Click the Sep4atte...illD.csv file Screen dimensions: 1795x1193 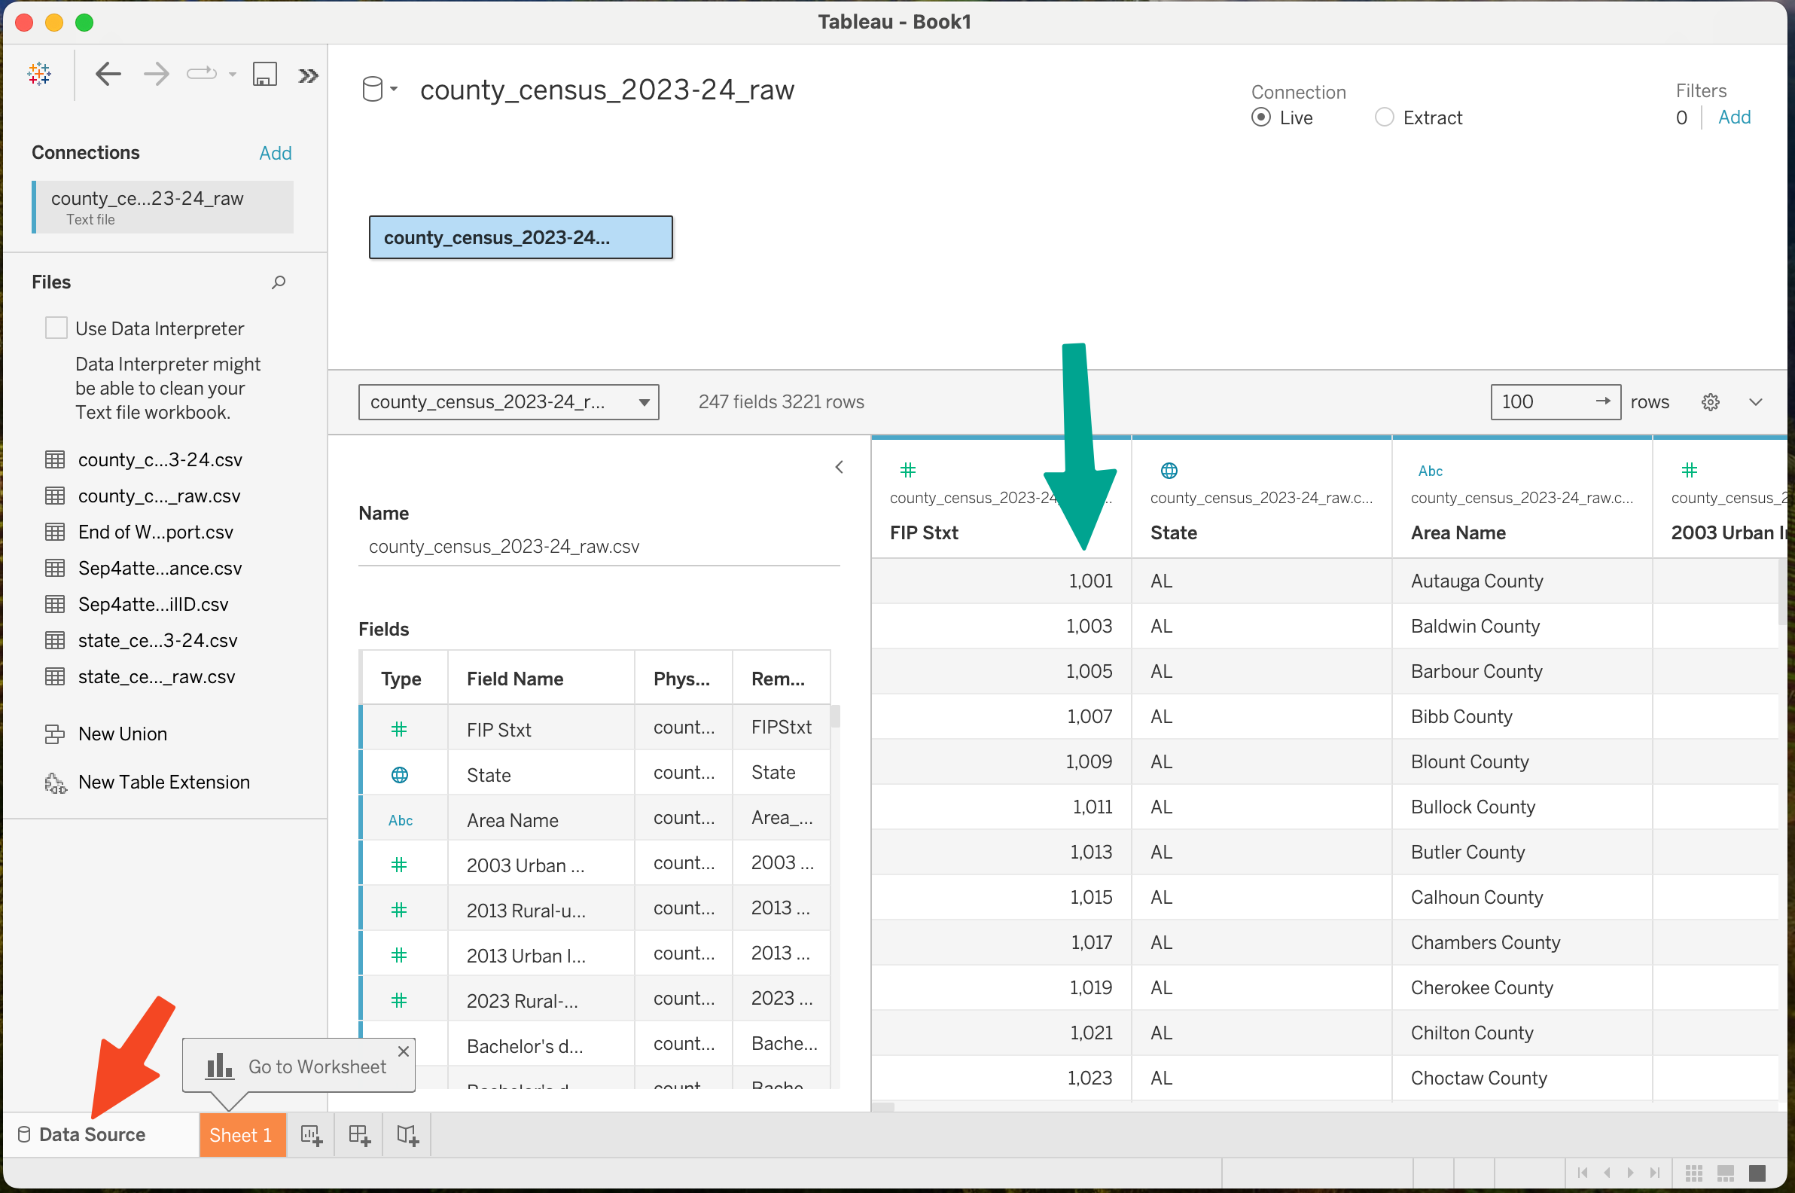(x=153, y=604)
